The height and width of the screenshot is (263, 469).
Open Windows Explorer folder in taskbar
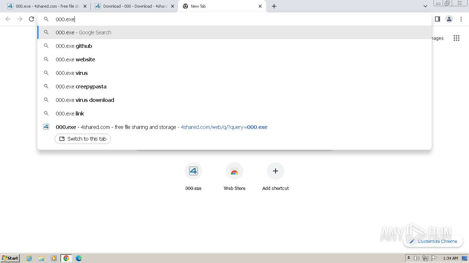[x=41, y=258]
